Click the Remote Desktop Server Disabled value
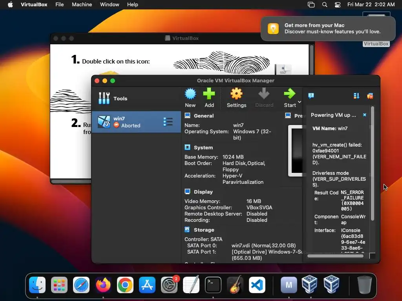The width and height of the screenshot is (402, 301). [257, 214]
